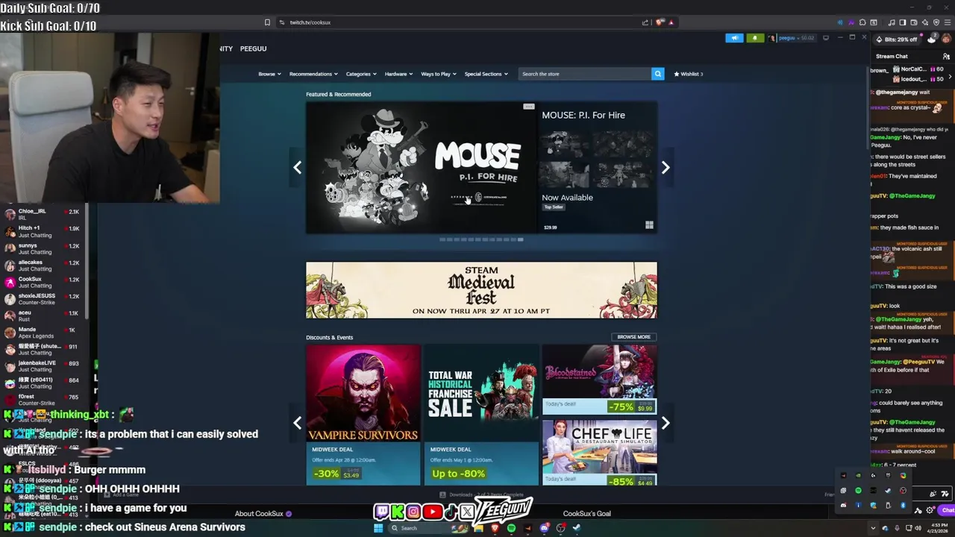Viewport: 955px width, 537px height.
Task: Click the browser VPN shield icon
Action: point(936,22)
